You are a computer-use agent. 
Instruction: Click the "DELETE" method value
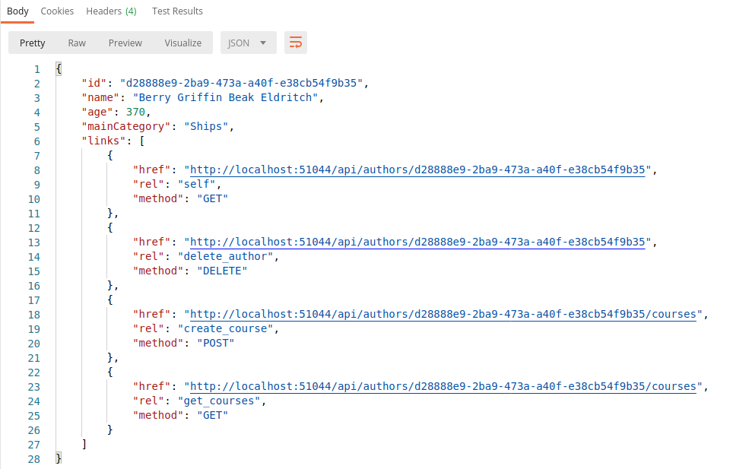click(222, 271)
